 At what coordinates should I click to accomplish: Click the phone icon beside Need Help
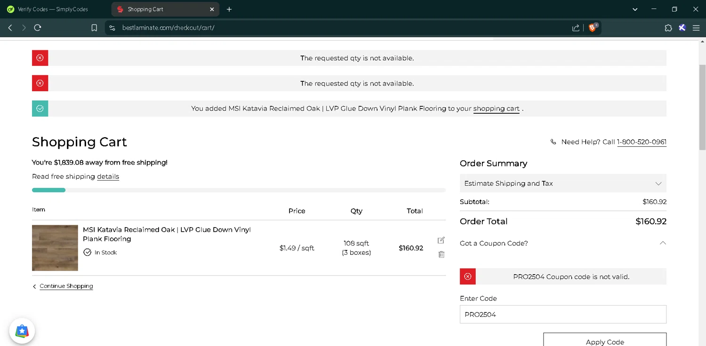[553, 142]
